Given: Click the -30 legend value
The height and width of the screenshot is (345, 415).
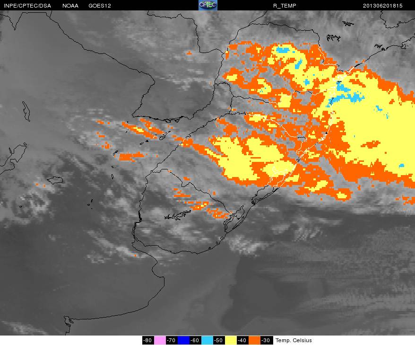Looking at the screenshot, I should pyautogui.click(x=266, y=340).
